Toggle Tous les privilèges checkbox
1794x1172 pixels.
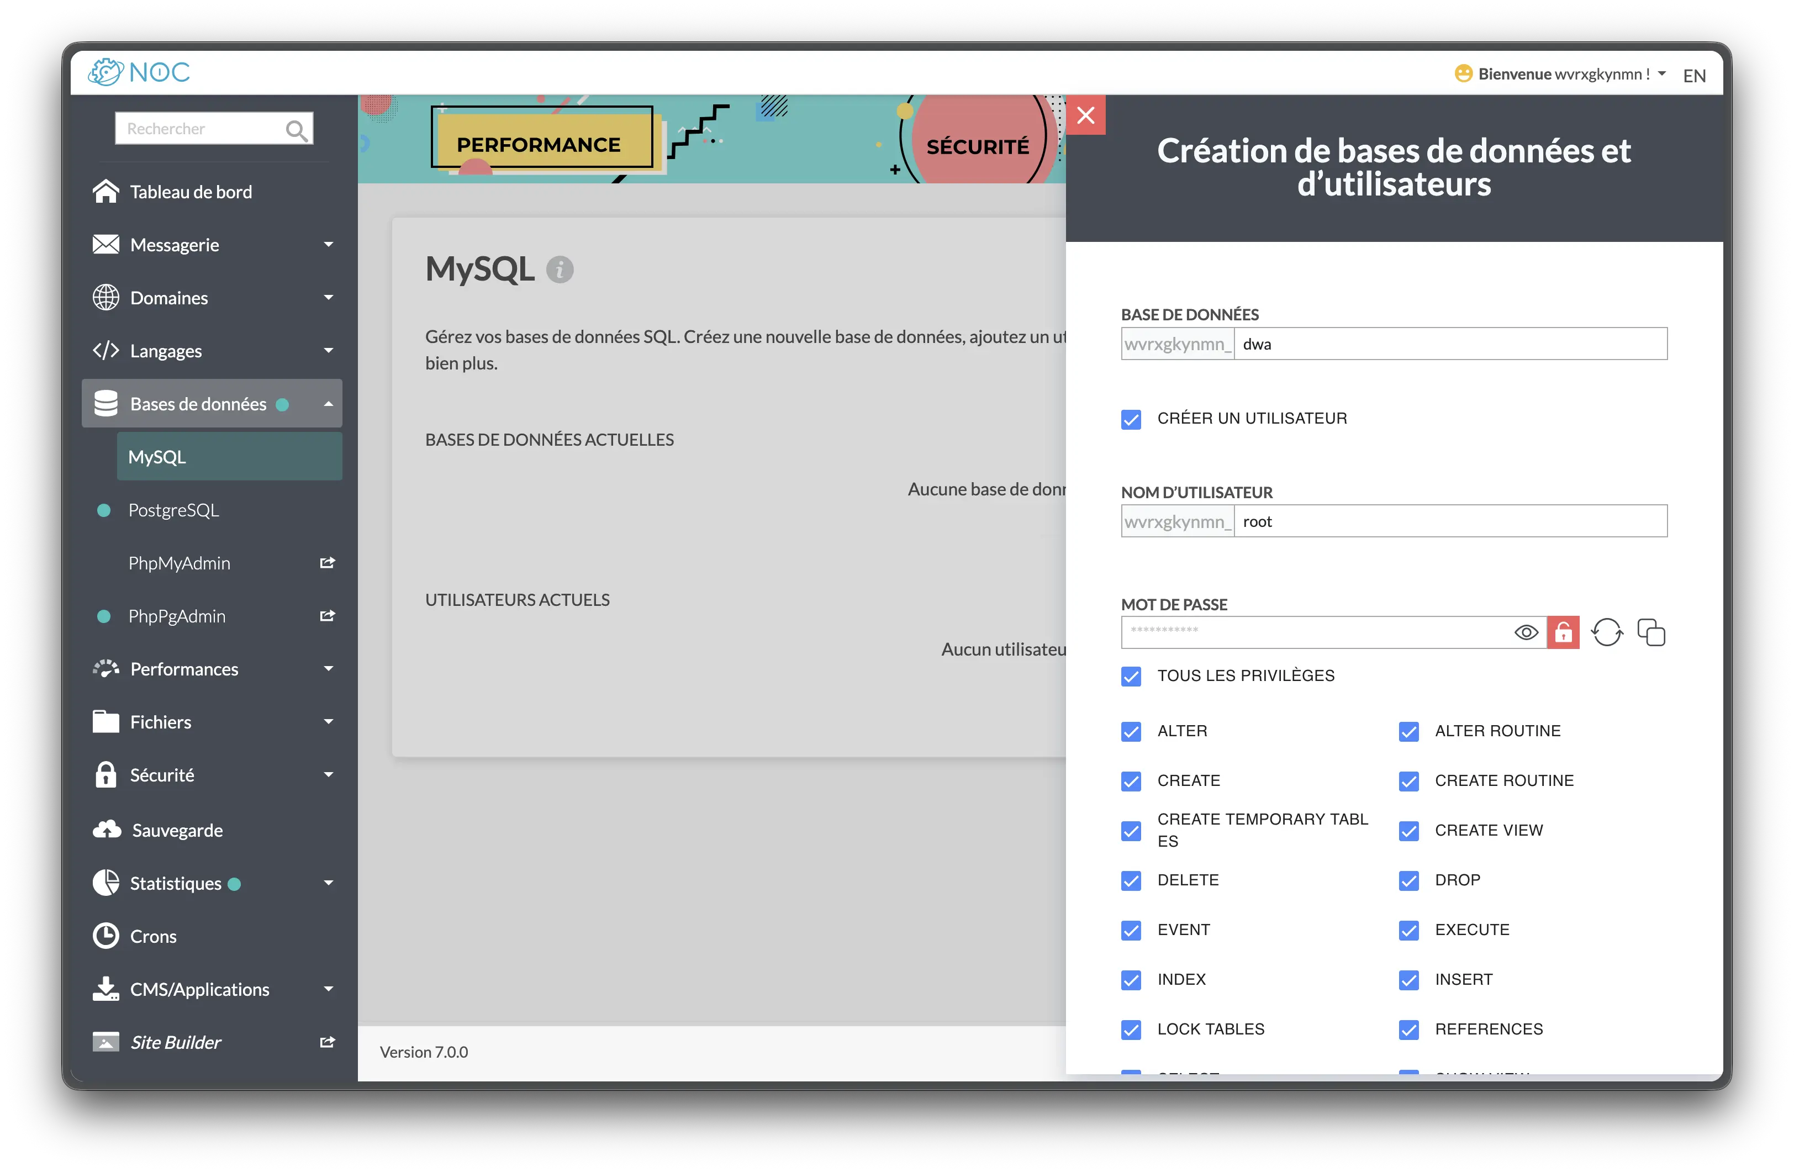[x=1131, y=676]
